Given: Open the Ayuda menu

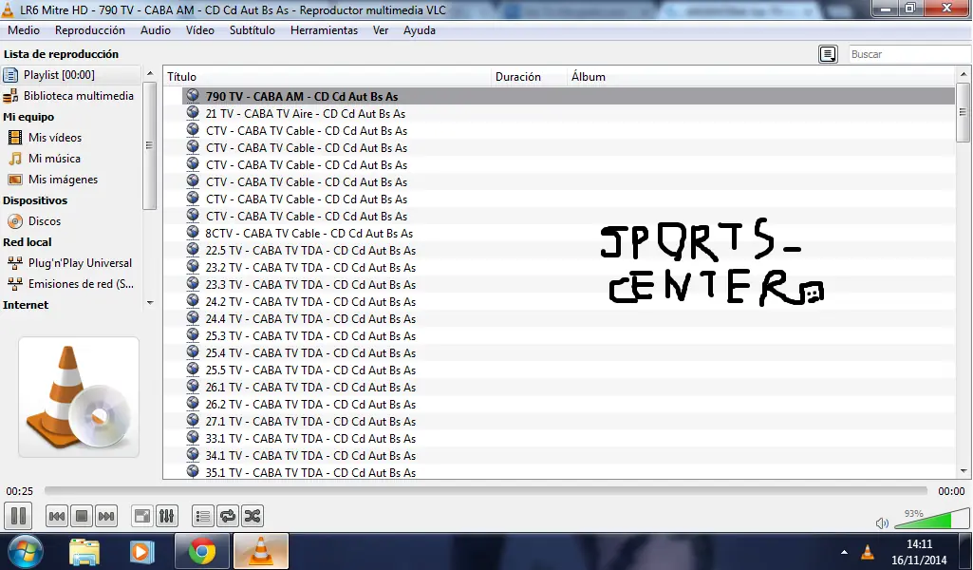Looking at the screenshot, I should coord(420,30).
